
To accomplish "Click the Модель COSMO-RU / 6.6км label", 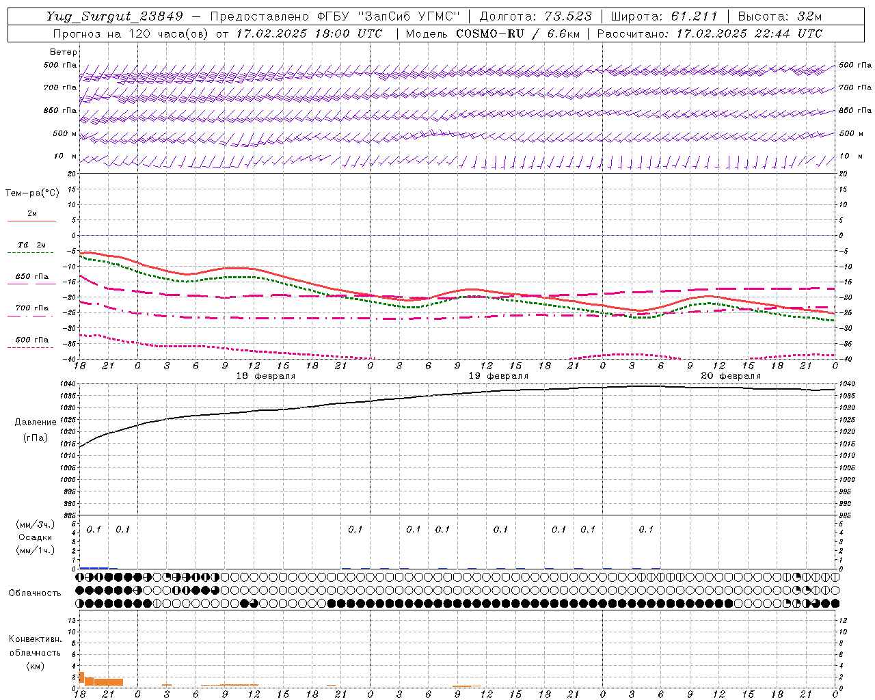I will pos(492,33).
